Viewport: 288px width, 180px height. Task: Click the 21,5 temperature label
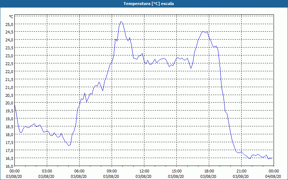(10, 80)
